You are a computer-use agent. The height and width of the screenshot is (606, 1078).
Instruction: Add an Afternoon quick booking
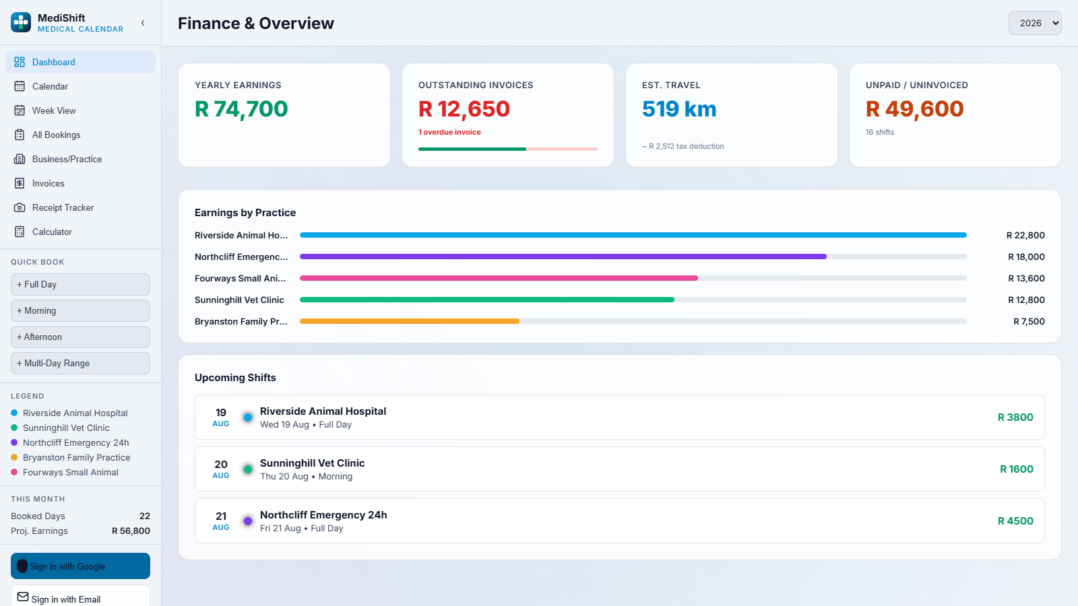[x=80, y=337]
